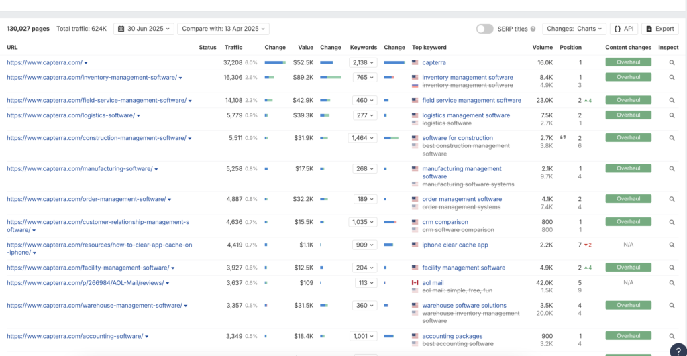Click keyword link 'crm comparison'

pos(445,222)
